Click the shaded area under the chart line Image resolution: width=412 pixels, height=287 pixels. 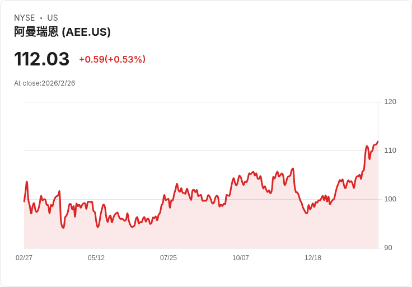point(201,226)
